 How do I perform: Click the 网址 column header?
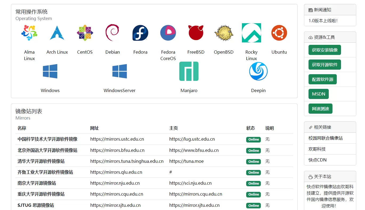coord(95,128)
